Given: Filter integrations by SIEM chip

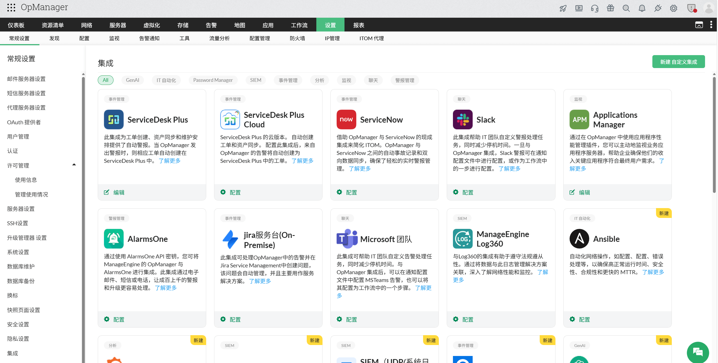Looking at the screenshot, I should point(256,80).
